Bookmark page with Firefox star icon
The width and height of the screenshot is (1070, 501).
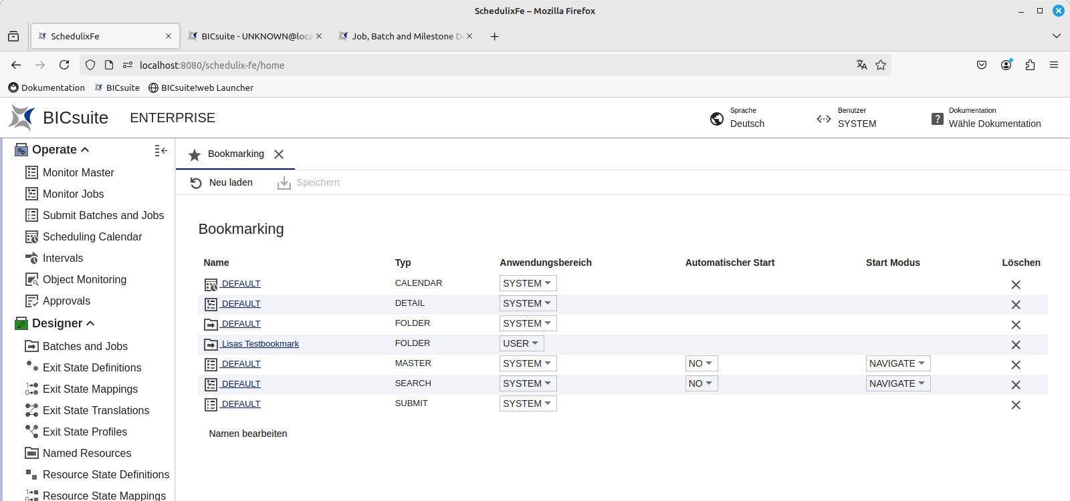pyautogui.click(x=881, y=65)
